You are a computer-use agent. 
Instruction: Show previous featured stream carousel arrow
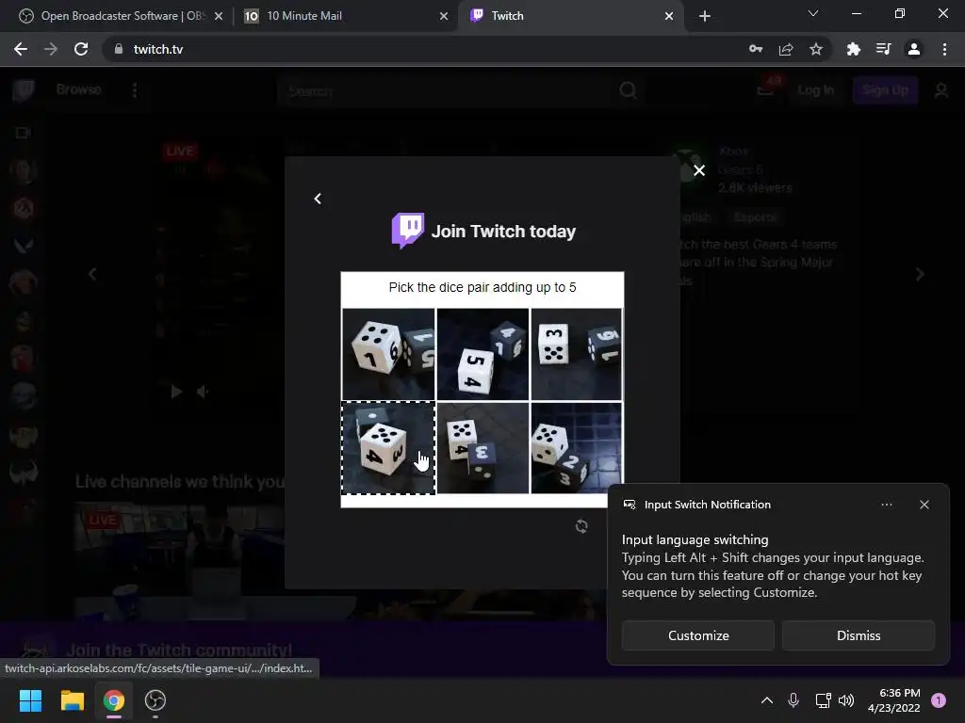[x=92, y=274]
